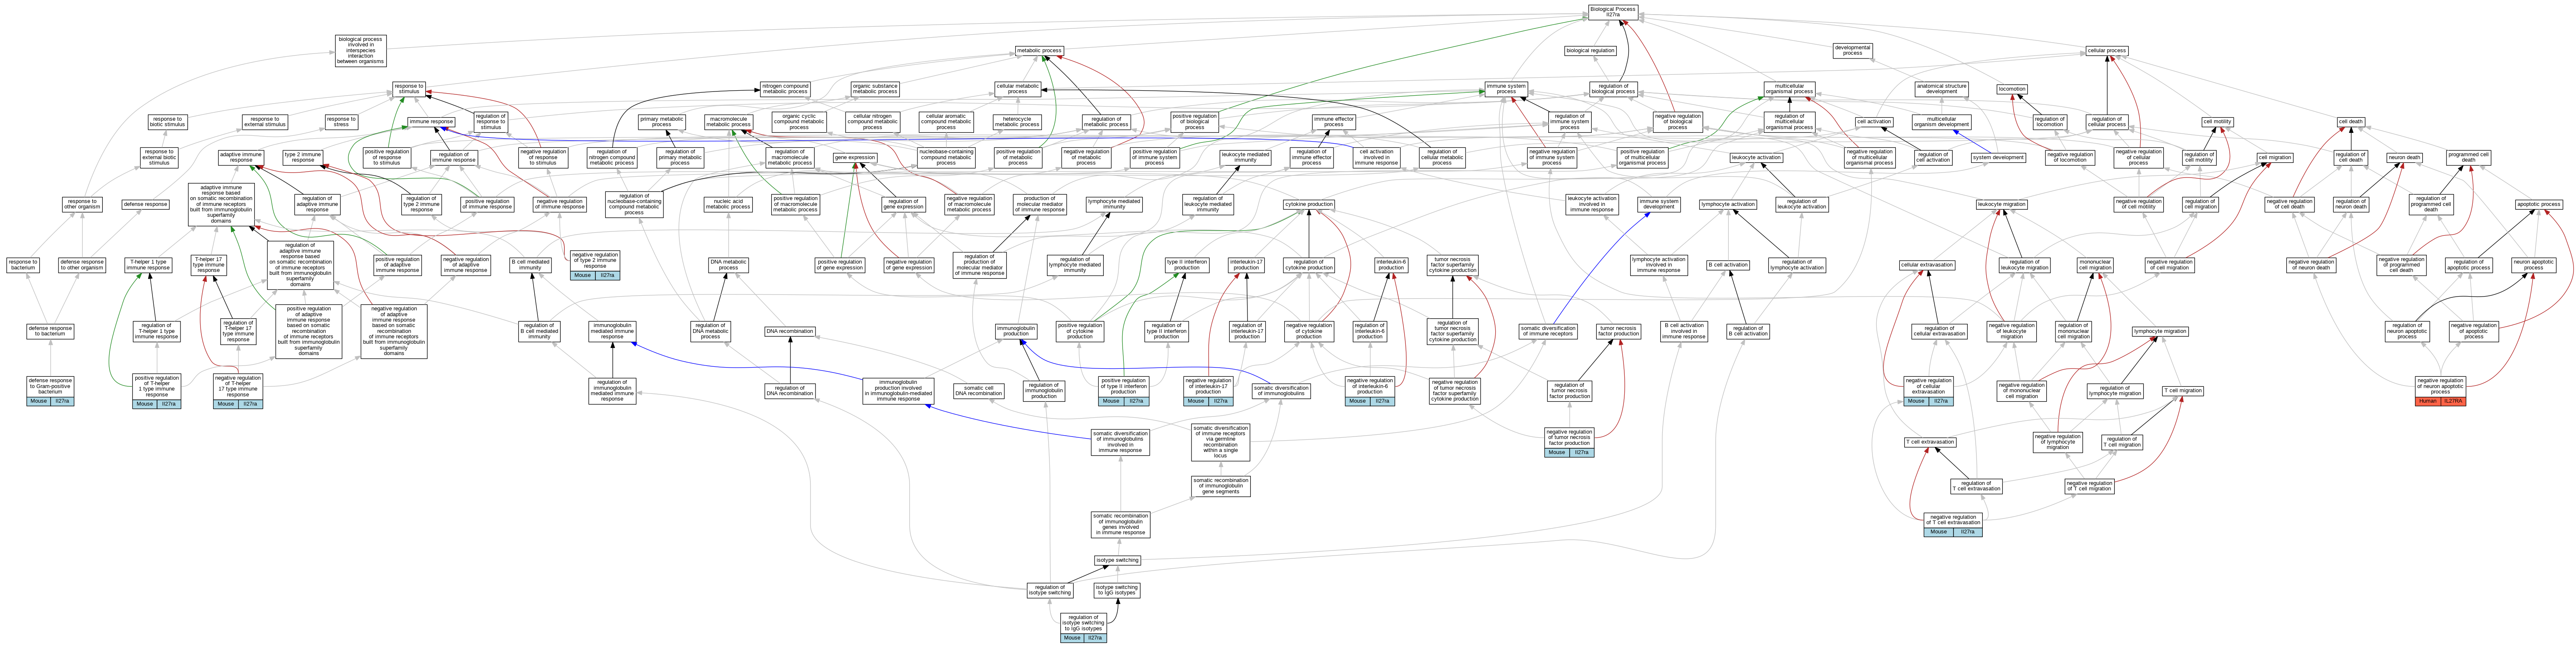
Task: Select the 'B cell activation' node
Action: click(x=1728, y=265)
